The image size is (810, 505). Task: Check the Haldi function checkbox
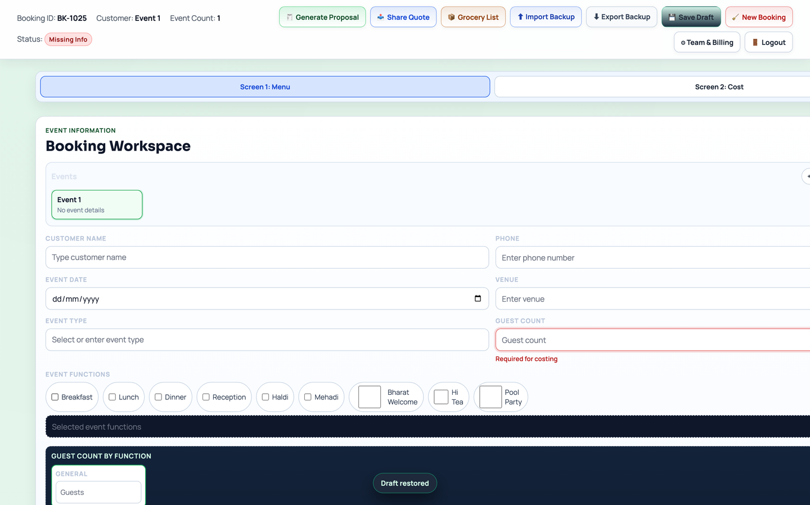[x=264, y=397]
